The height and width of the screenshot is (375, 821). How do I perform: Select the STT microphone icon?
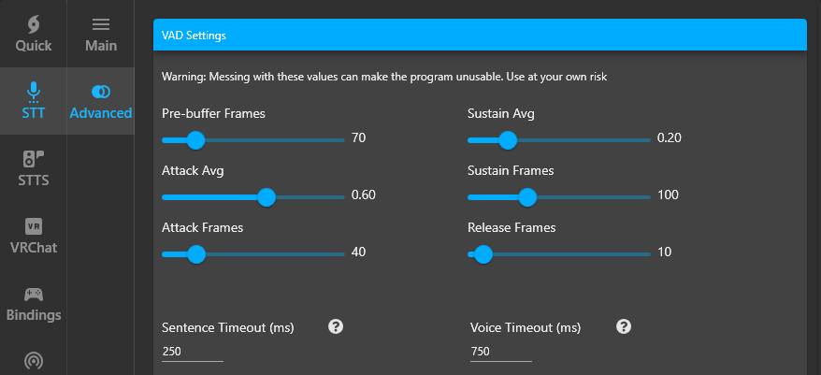pyautogui.click(x=34, y=93)
